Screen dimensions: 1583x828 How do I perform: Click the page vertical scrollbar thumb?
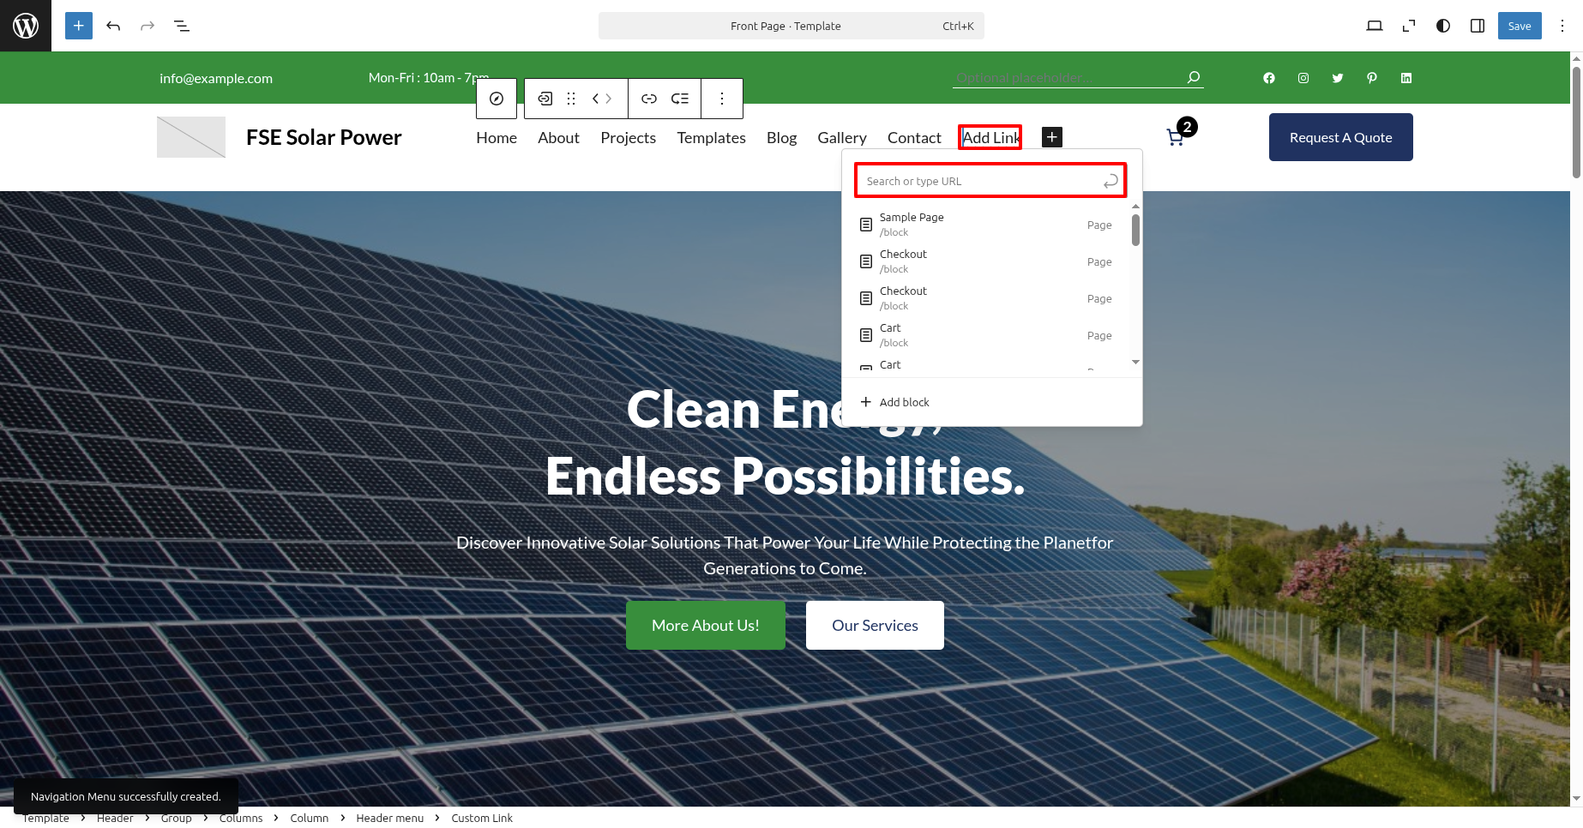(1576, 123)
